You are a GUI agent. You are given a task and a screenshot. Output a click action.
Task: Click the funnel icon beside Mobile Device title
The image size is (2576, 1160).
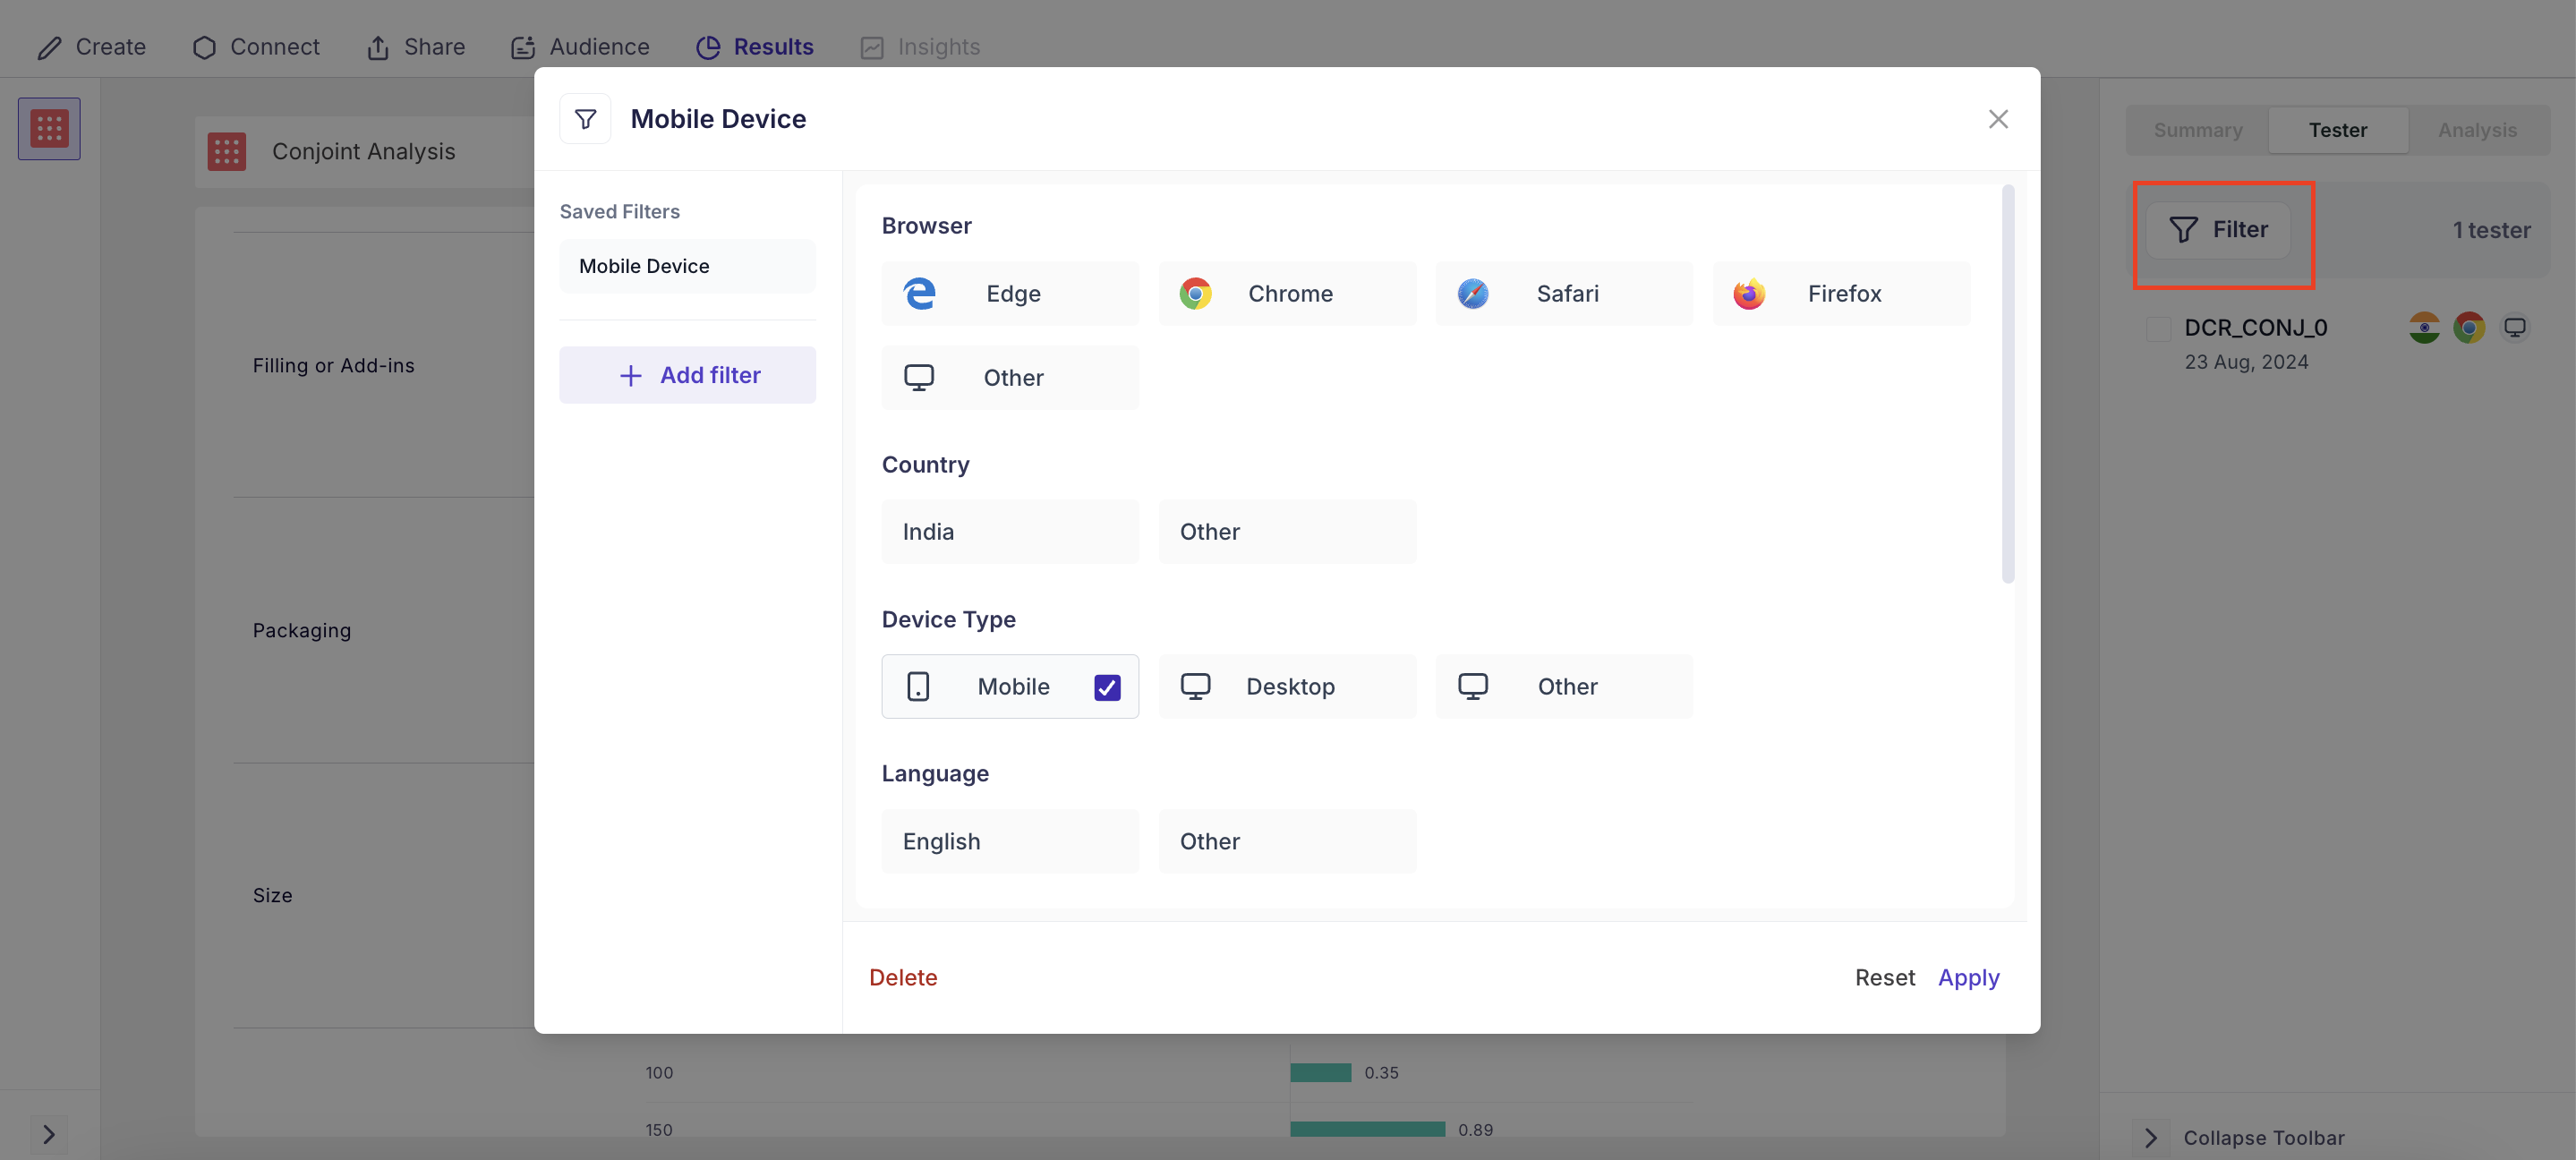585,119
